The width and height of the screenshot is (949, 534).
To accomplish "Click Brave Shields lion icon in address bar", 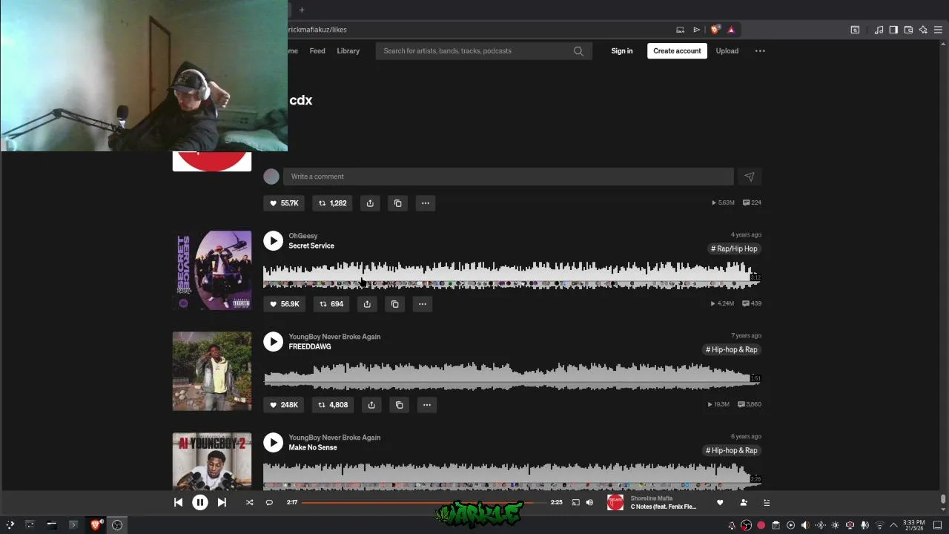I will 715,30.
